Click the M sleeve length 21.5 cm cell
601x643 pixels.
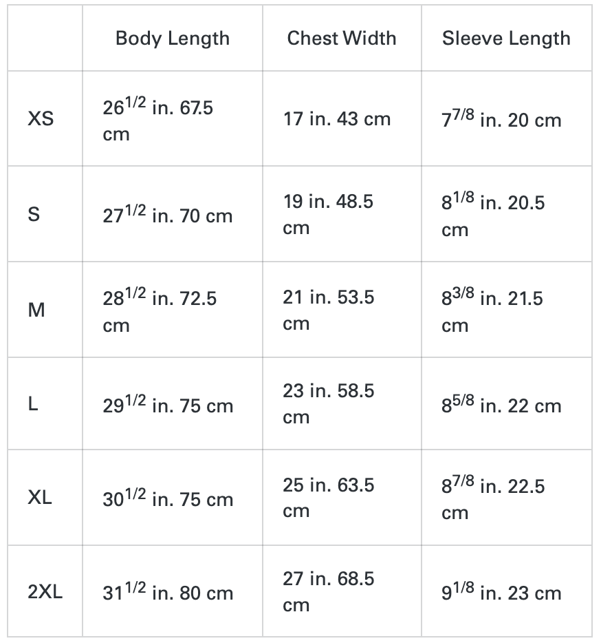[x=492, y=311]
